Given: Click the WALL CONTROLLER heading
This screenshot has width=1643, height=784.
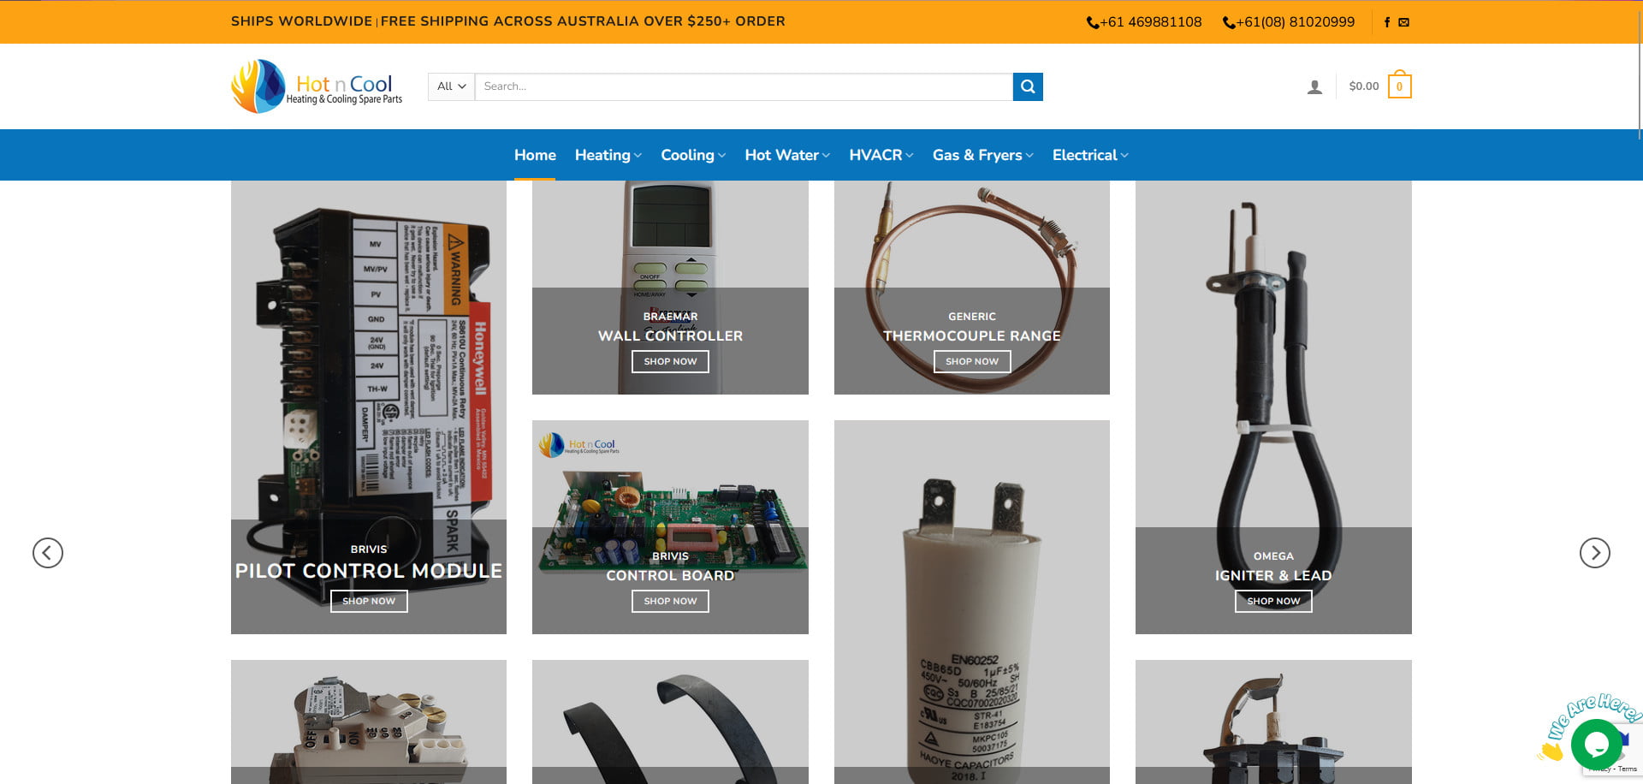Looking at the screenshot, I should point(670,336).
